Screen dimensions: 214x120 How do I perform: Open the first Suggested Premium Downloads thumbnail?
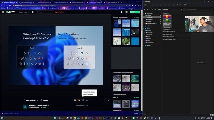117,78
